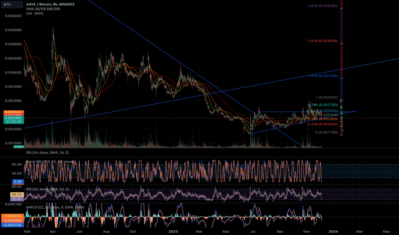Click the 0.005500 price axis label
The height and width of the screenshot is (235, 399).
pyautogui.click(x=13, y=30)
